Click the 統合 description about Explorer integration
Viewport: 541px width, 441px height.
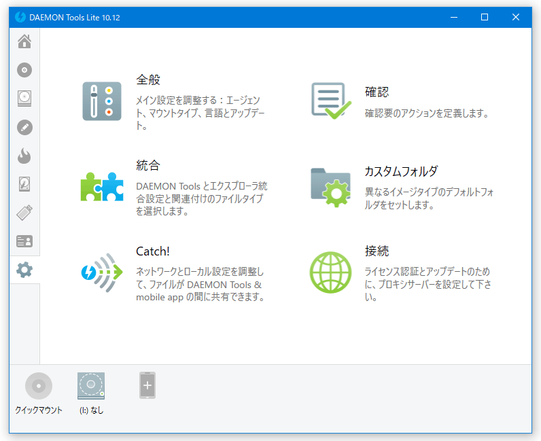point(201,198)
